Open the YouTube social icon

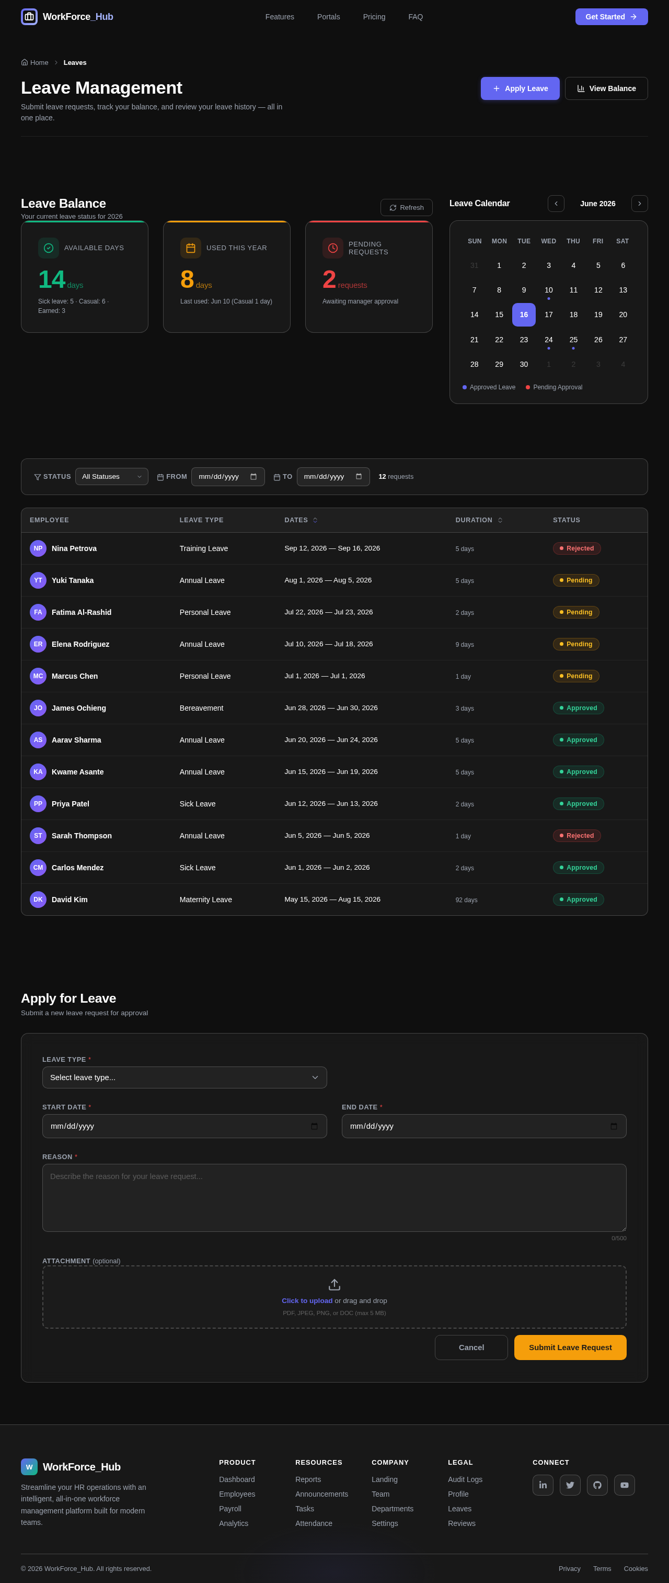coord(624,1485)
